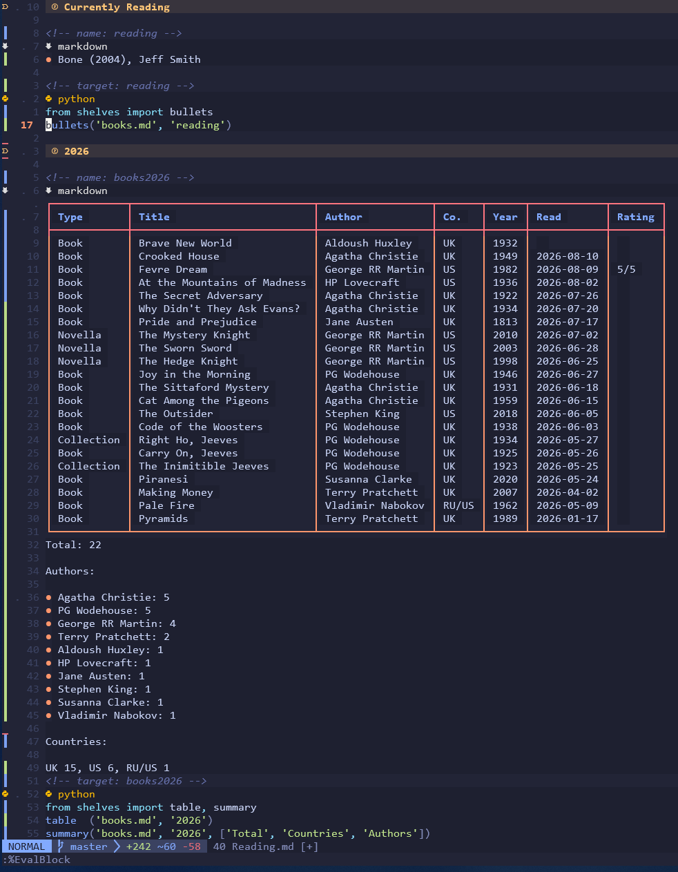The image size is (678, 872).
Task: Click the gutter arrow beside books2026 markdown block
Action: coord(5,191)
